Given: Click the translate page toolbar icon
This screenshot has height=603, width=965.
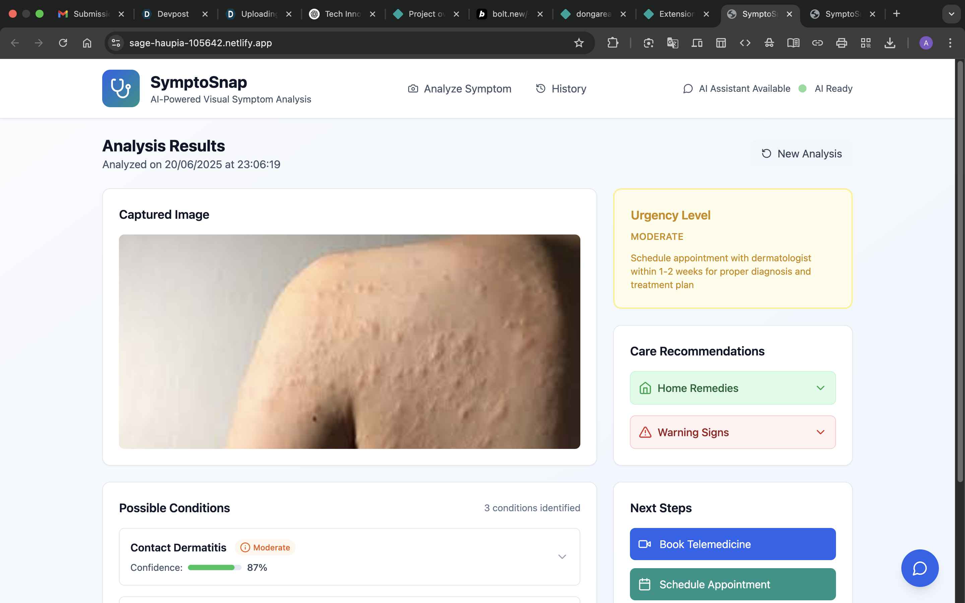Looking at the screenshot, I should pos(672,43).
